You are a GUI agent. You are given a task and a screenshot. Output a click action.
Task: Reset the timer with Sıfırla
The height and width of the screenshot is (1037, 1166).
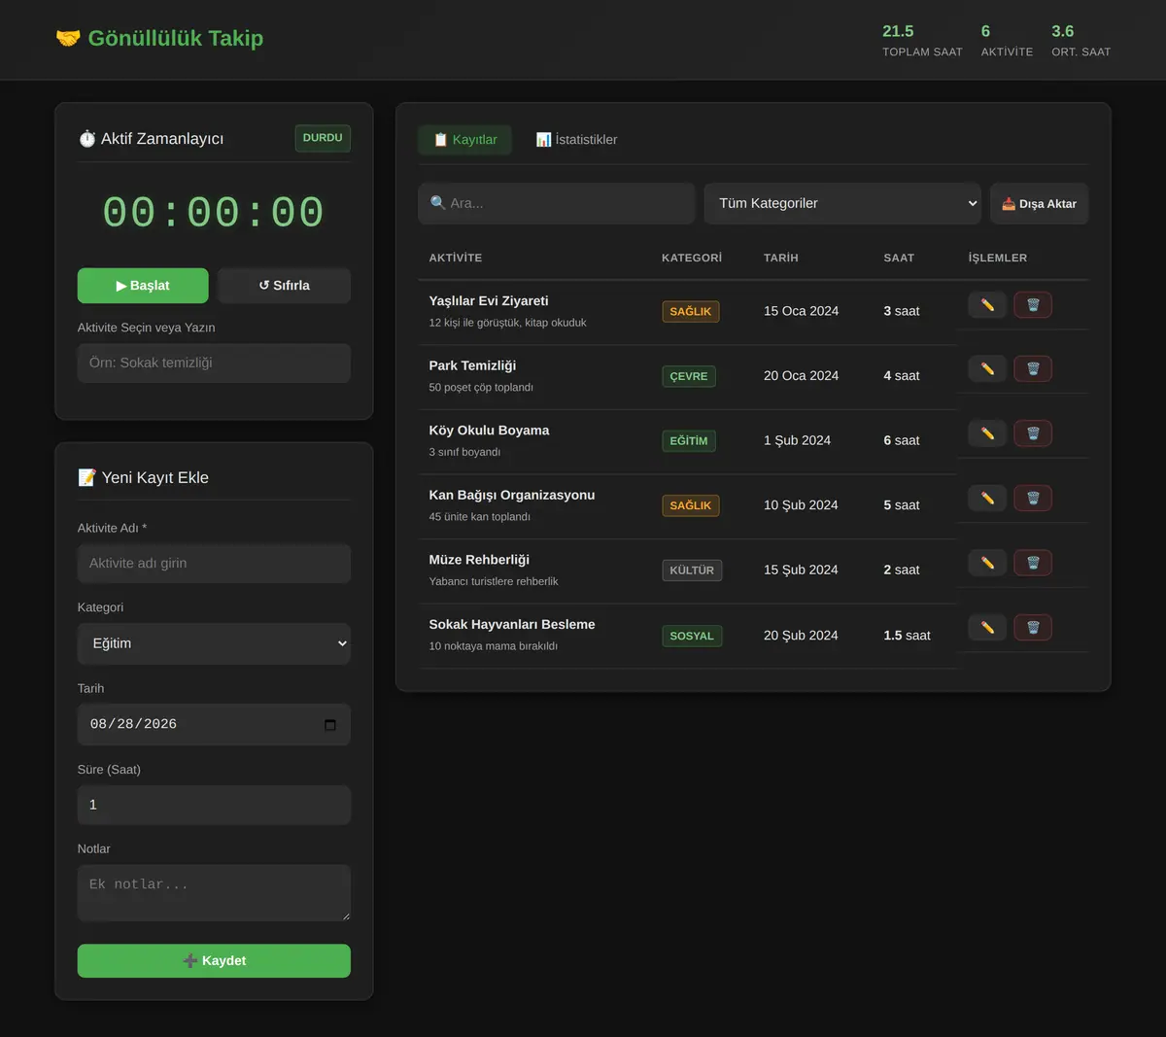coord(284,286)
